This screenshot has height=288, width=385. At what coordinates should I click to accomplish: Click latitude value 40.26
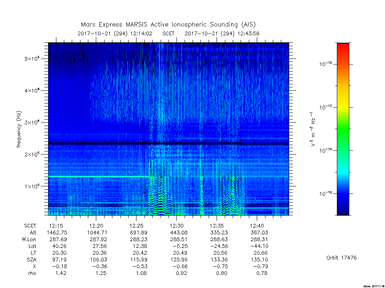(x=59, y=246)
